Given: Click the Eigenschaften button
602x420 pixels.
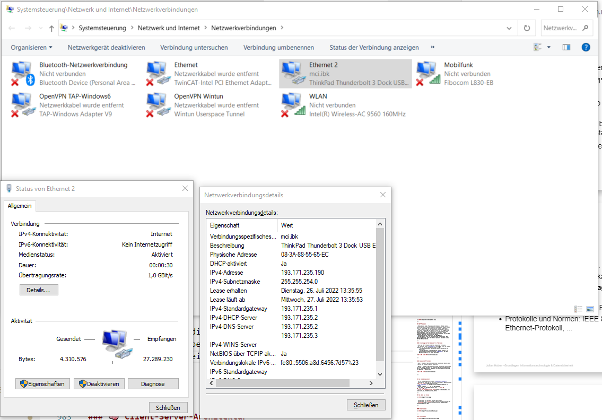Looking at the screenshot, I should pos(42,383).
